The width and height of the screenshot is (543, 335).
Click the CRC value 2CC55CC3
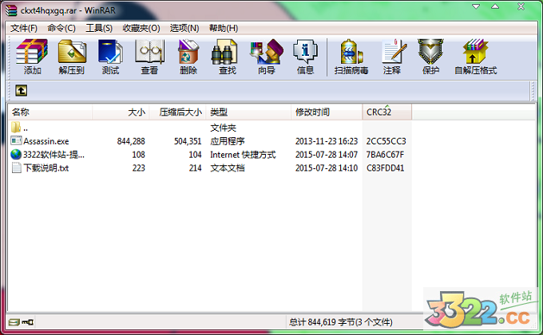[386, 141]
